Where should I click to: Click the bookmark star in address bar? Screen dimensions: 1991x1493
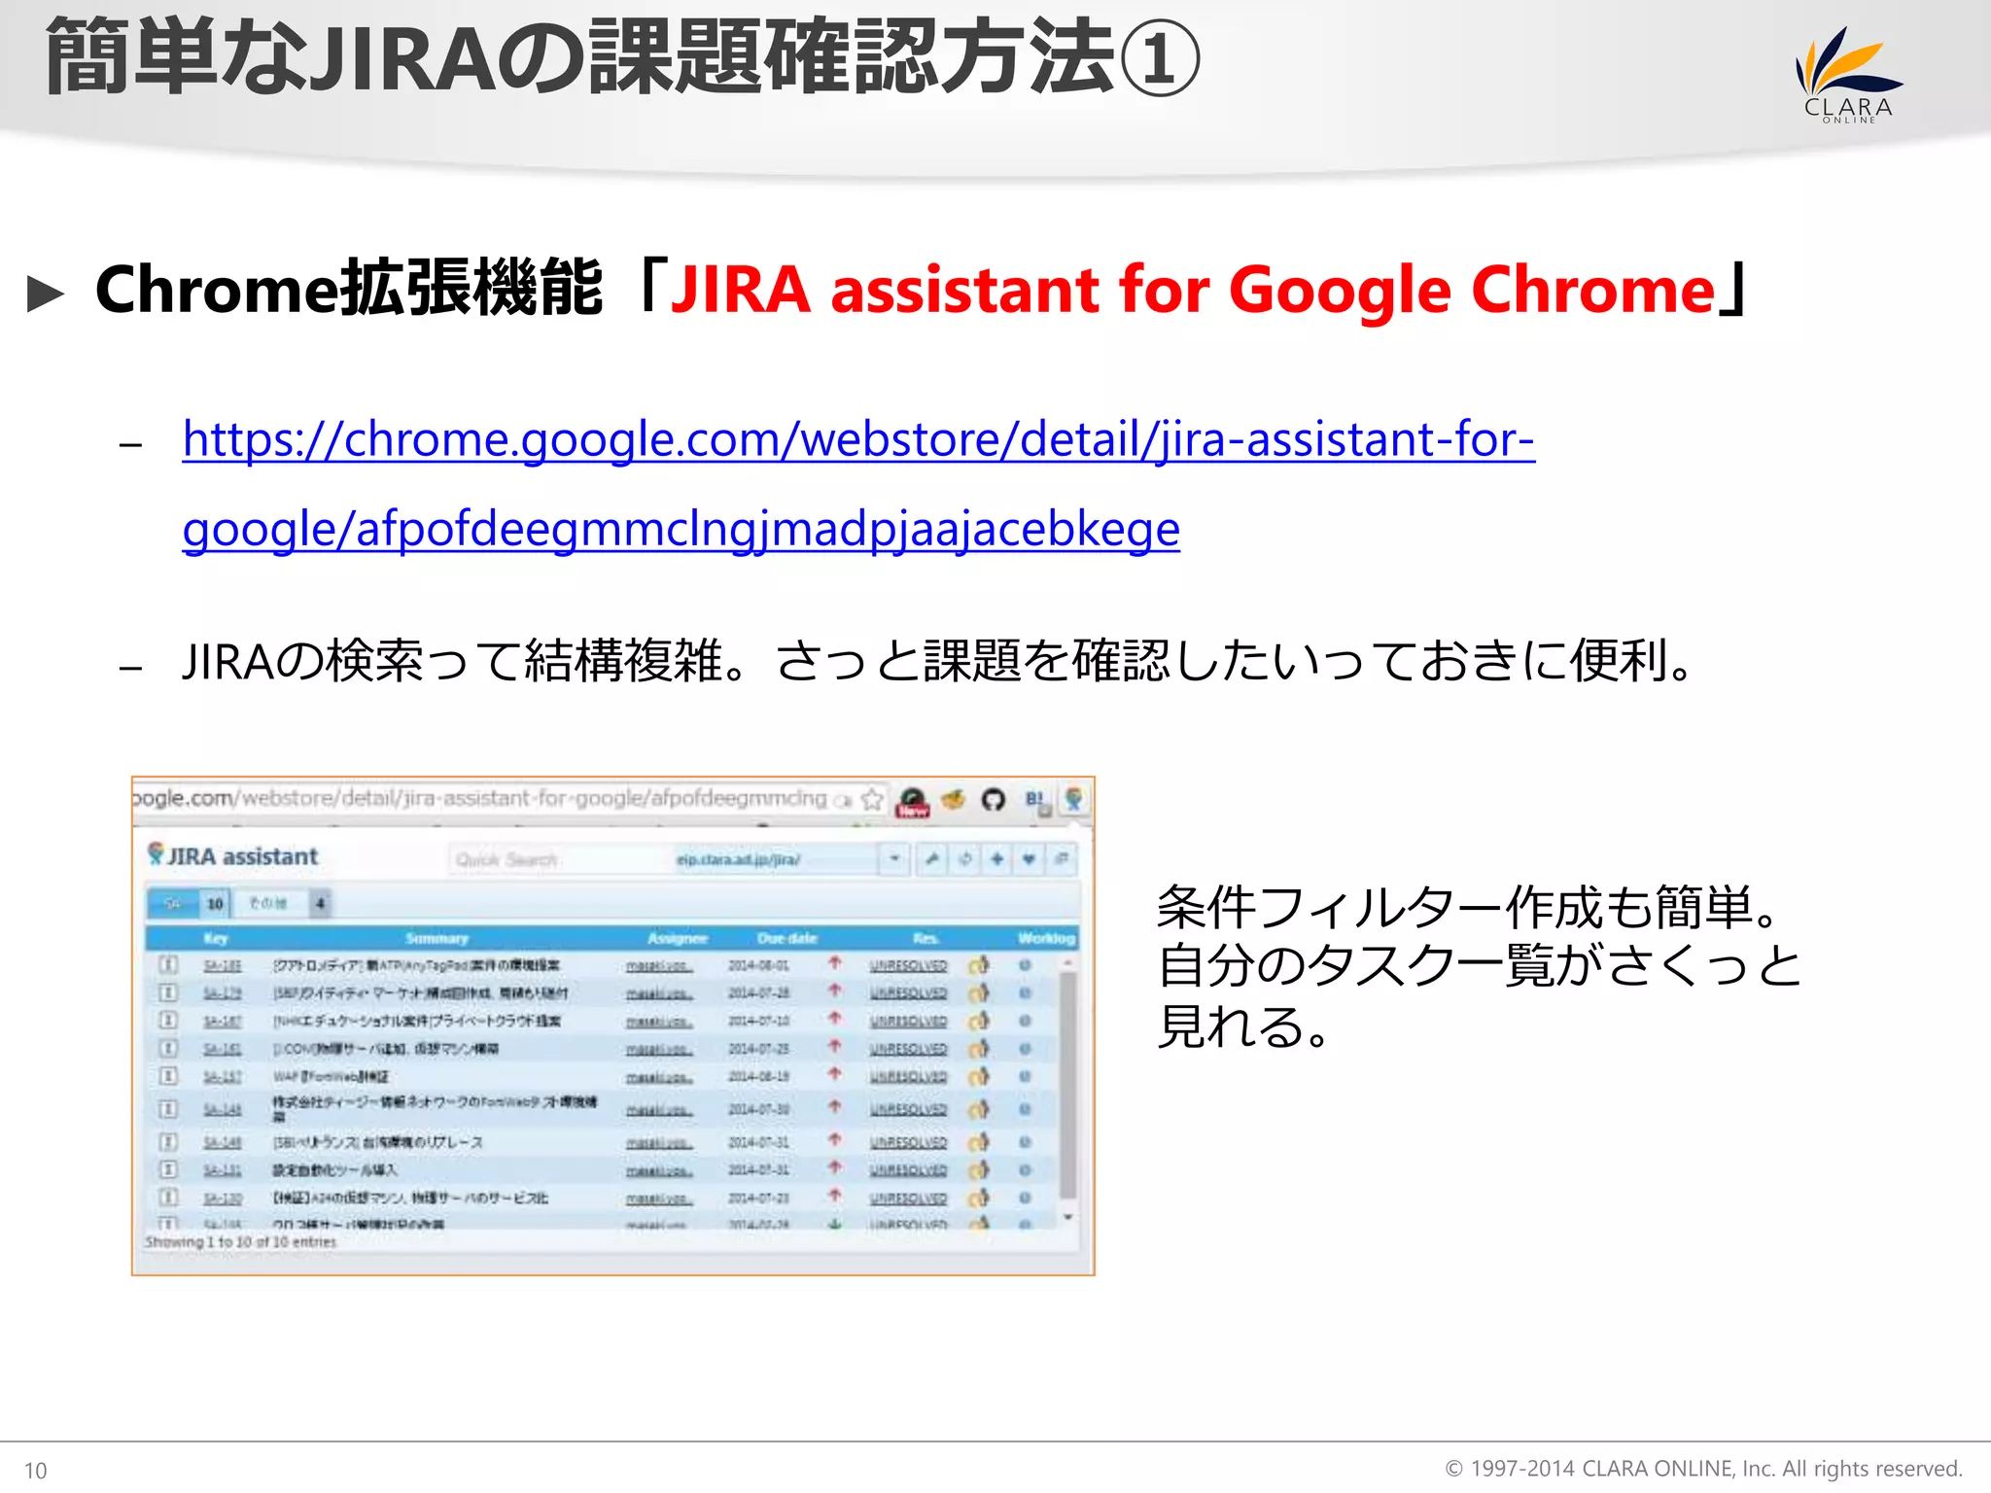[x=872, y=800]
